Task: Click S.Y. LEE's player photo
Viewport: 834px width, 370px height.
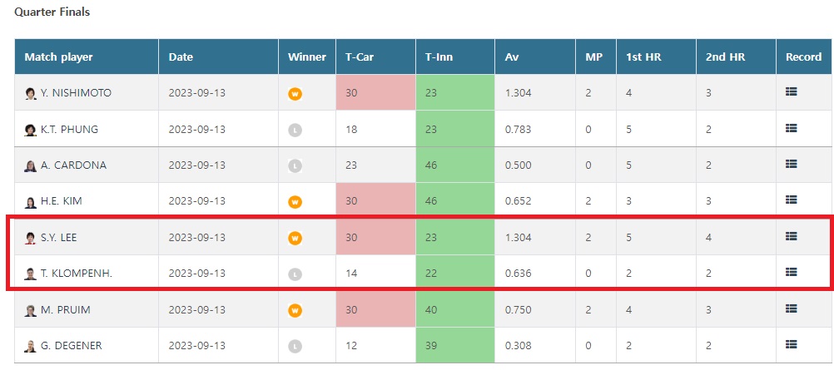Action: tap(31, 238)
